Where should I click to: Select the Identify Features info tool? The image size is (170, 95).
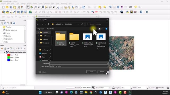pos(110,7)
